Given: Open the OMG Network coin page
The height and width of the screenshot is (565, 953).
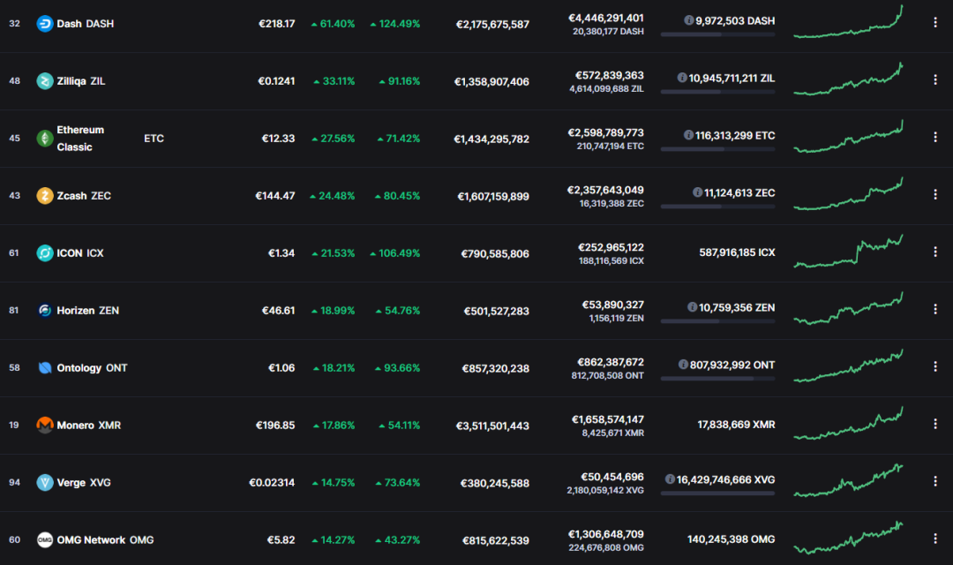Looking at the screenshot, I should click(x=105, y=540).
